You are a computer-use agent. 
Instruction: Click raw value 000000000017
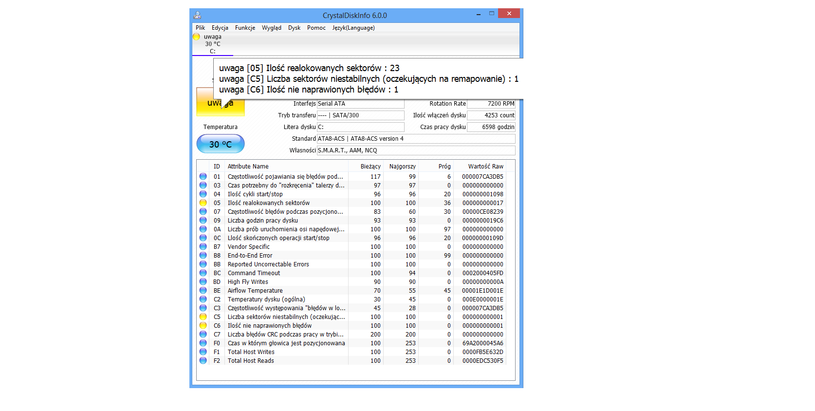[x=483, y=203]
